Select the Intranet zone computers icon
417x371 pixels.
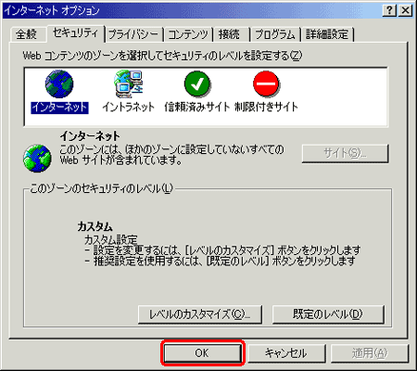(128, 84)
